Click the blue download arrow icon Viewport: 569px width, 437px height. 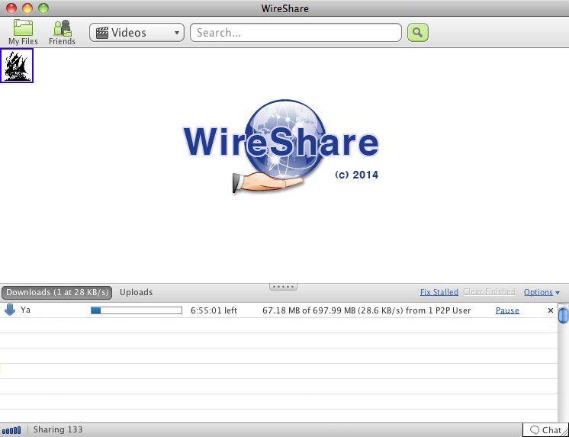point(10,310)
